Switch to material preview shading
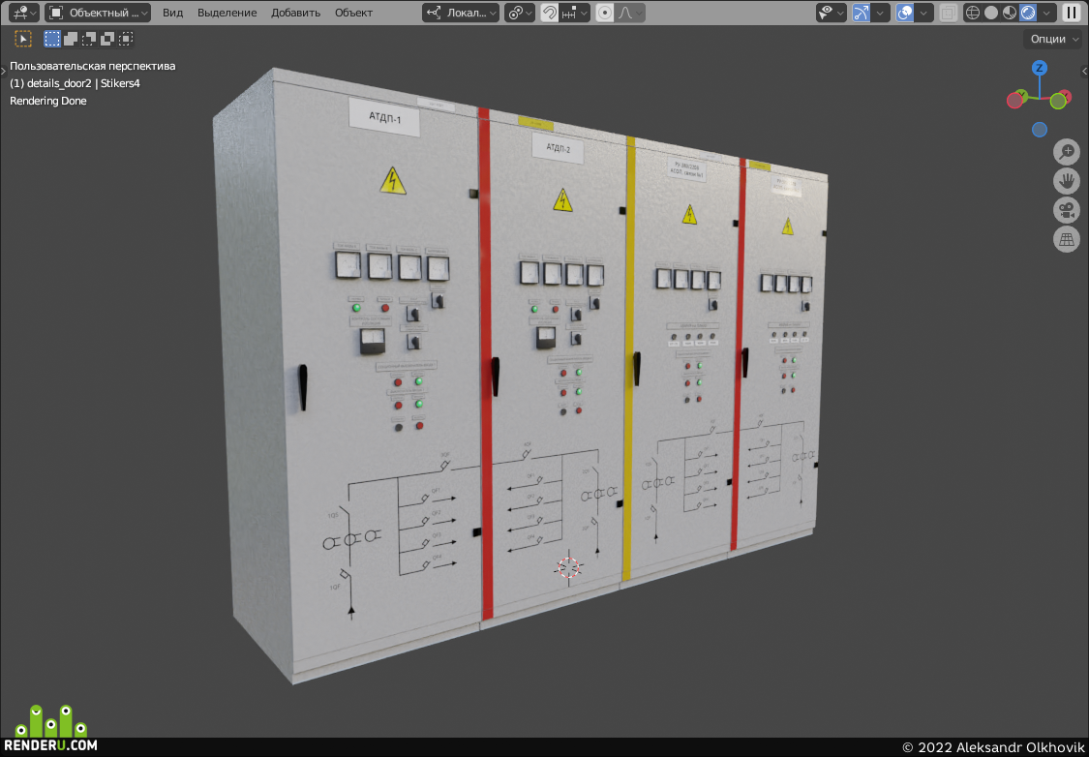Viewport: 1089px width, 757px height. pyautogui.click(x=1010, y=13)
